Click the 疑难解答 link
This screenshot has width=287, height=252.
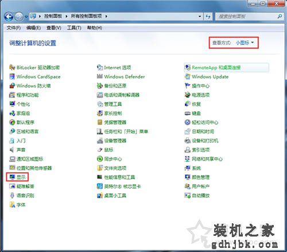pyautogui.click(x=25, y=186)
